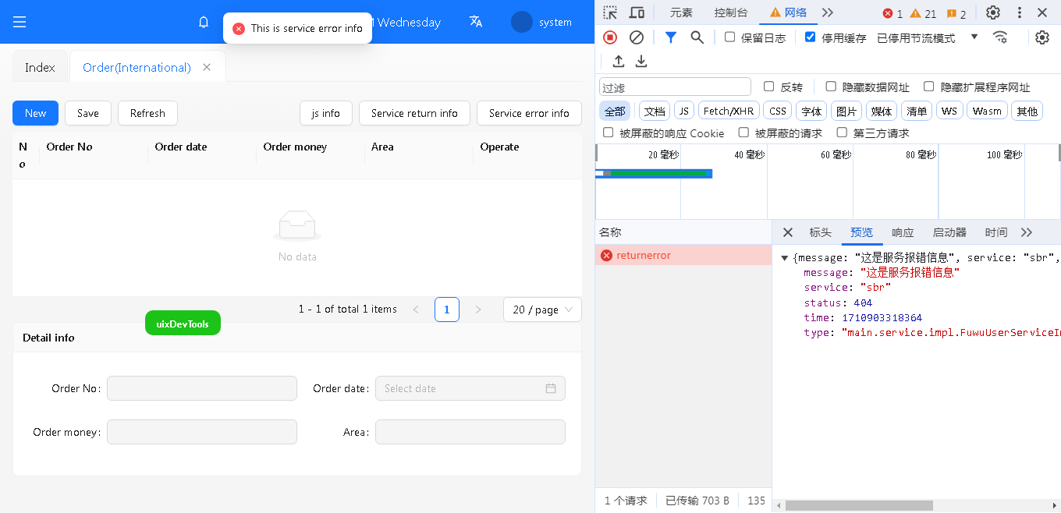Click the Save button
The height and width of the screenshot is (513, 1061).
pos(88,113)
